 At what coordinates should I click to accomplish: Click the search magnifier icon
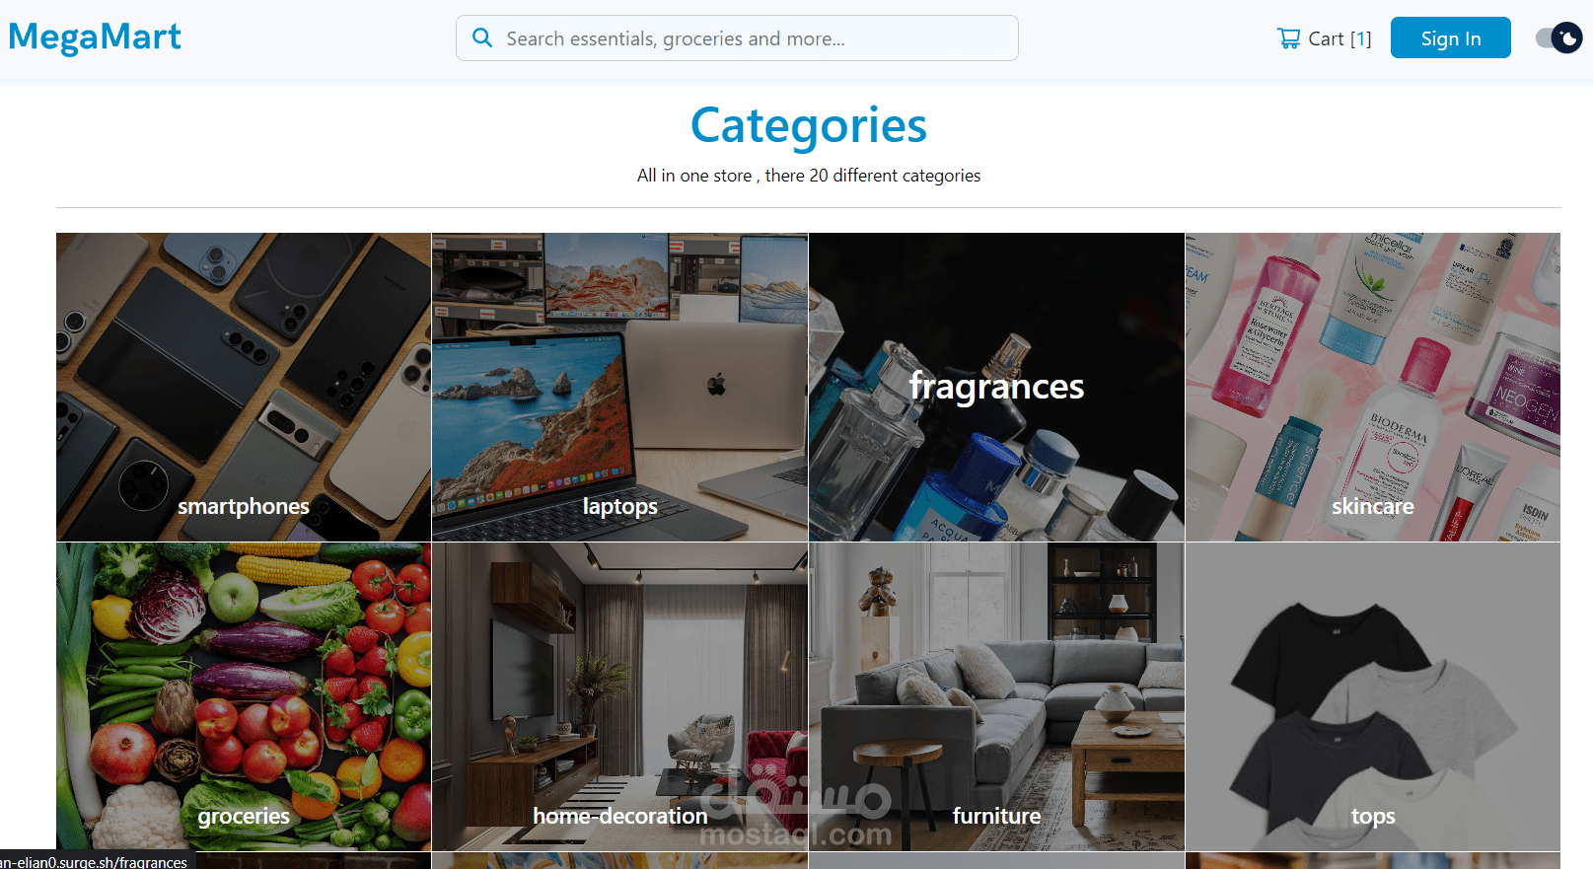pos(482,37)
